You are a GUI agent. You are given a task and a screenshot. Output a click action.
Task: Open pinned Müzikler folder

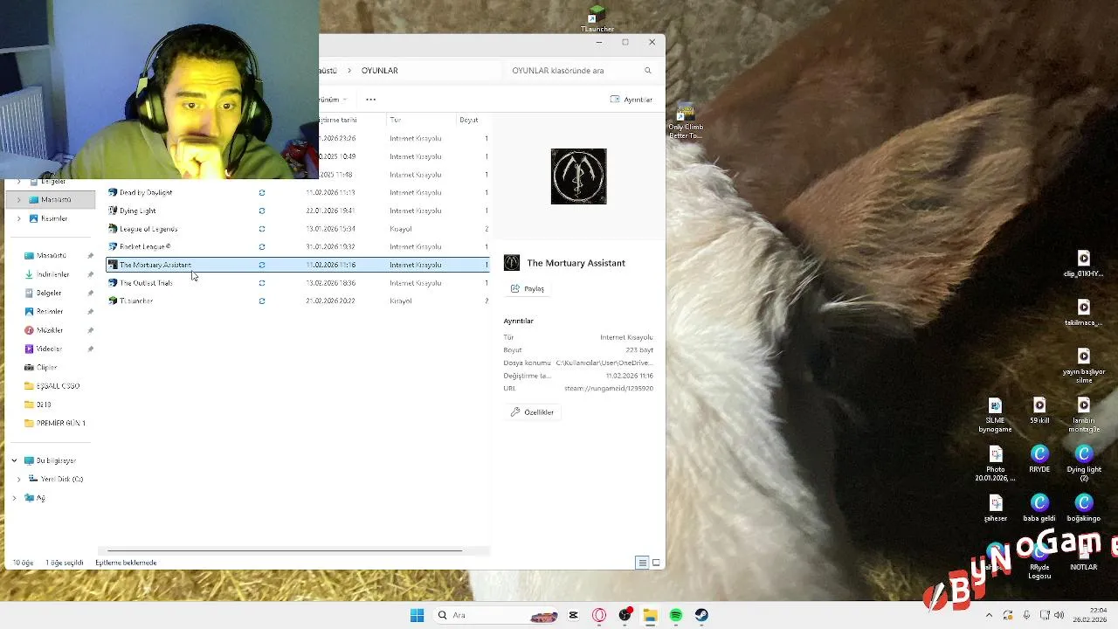click(x=51, y=330)
